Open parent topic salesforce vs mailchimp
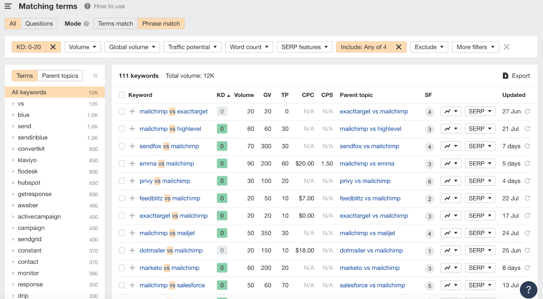The height and width of the screenshot is (299, 543). click(372, 285)
